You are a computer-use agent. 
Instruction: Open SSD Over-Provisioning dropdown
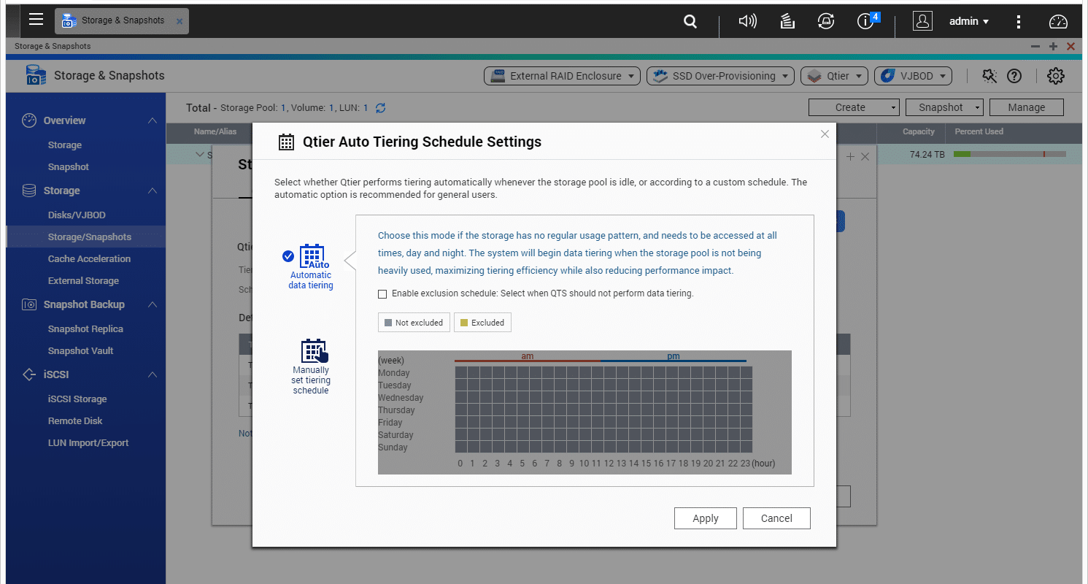[x=720, y=76]
